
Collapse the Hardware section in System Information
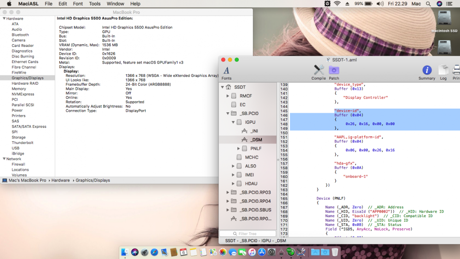(x=4, y=18)
